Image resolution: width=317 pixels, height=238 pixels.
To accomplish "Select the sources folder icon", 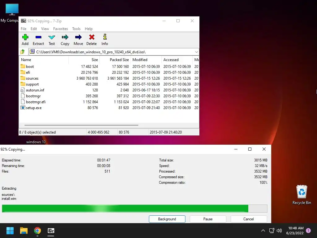I will click(x=23, y=78).
